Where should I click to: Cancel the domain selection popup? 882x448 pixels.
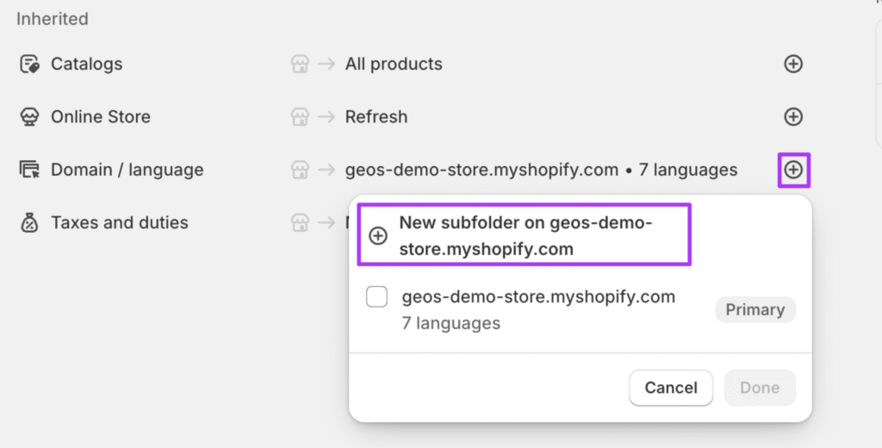tap(670, 388)
